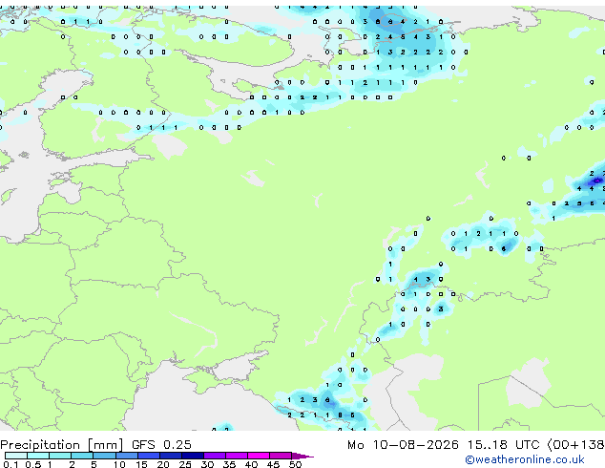Click the 'Mo 10-08-2026' forecast date text

coord(403,445)
